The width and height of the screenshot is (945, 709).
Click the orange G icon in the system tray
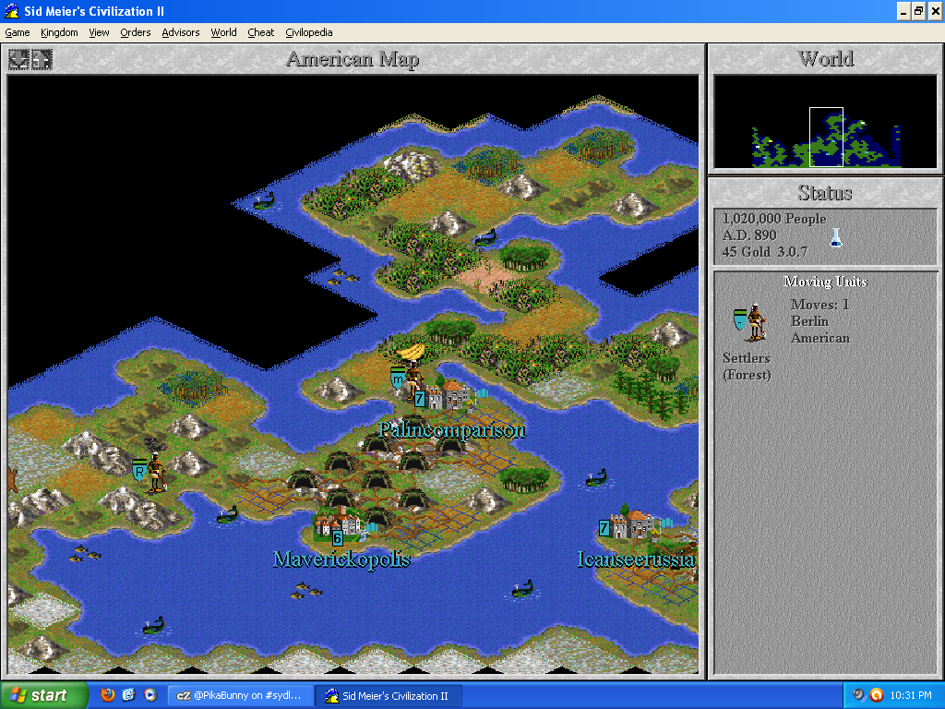tap(877, 695)
